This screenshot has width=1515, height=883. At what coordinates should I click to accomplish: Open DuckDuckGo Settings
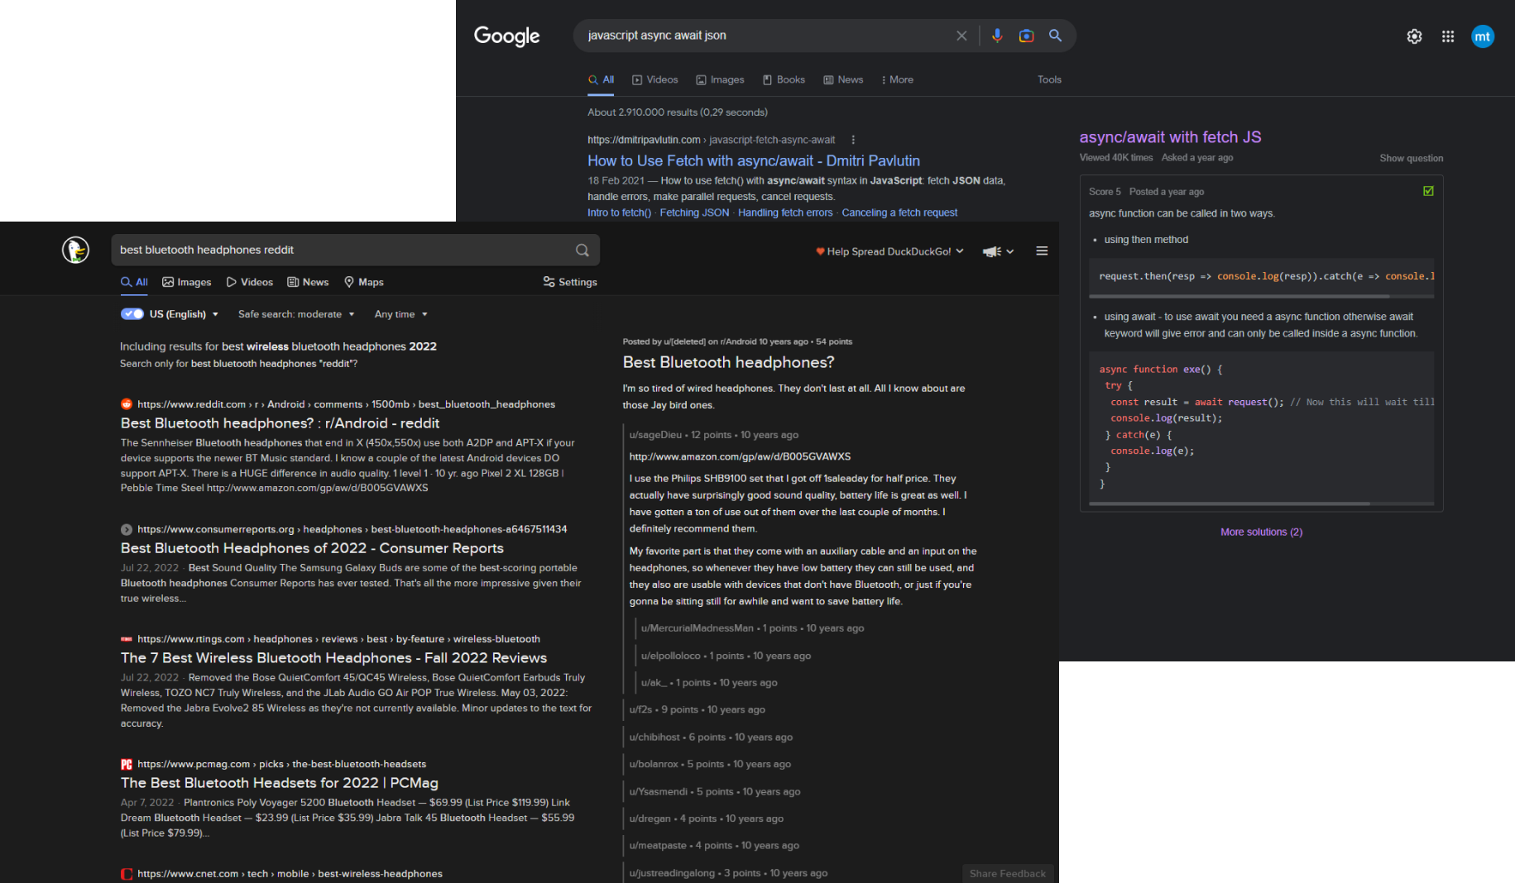point(569,282)
